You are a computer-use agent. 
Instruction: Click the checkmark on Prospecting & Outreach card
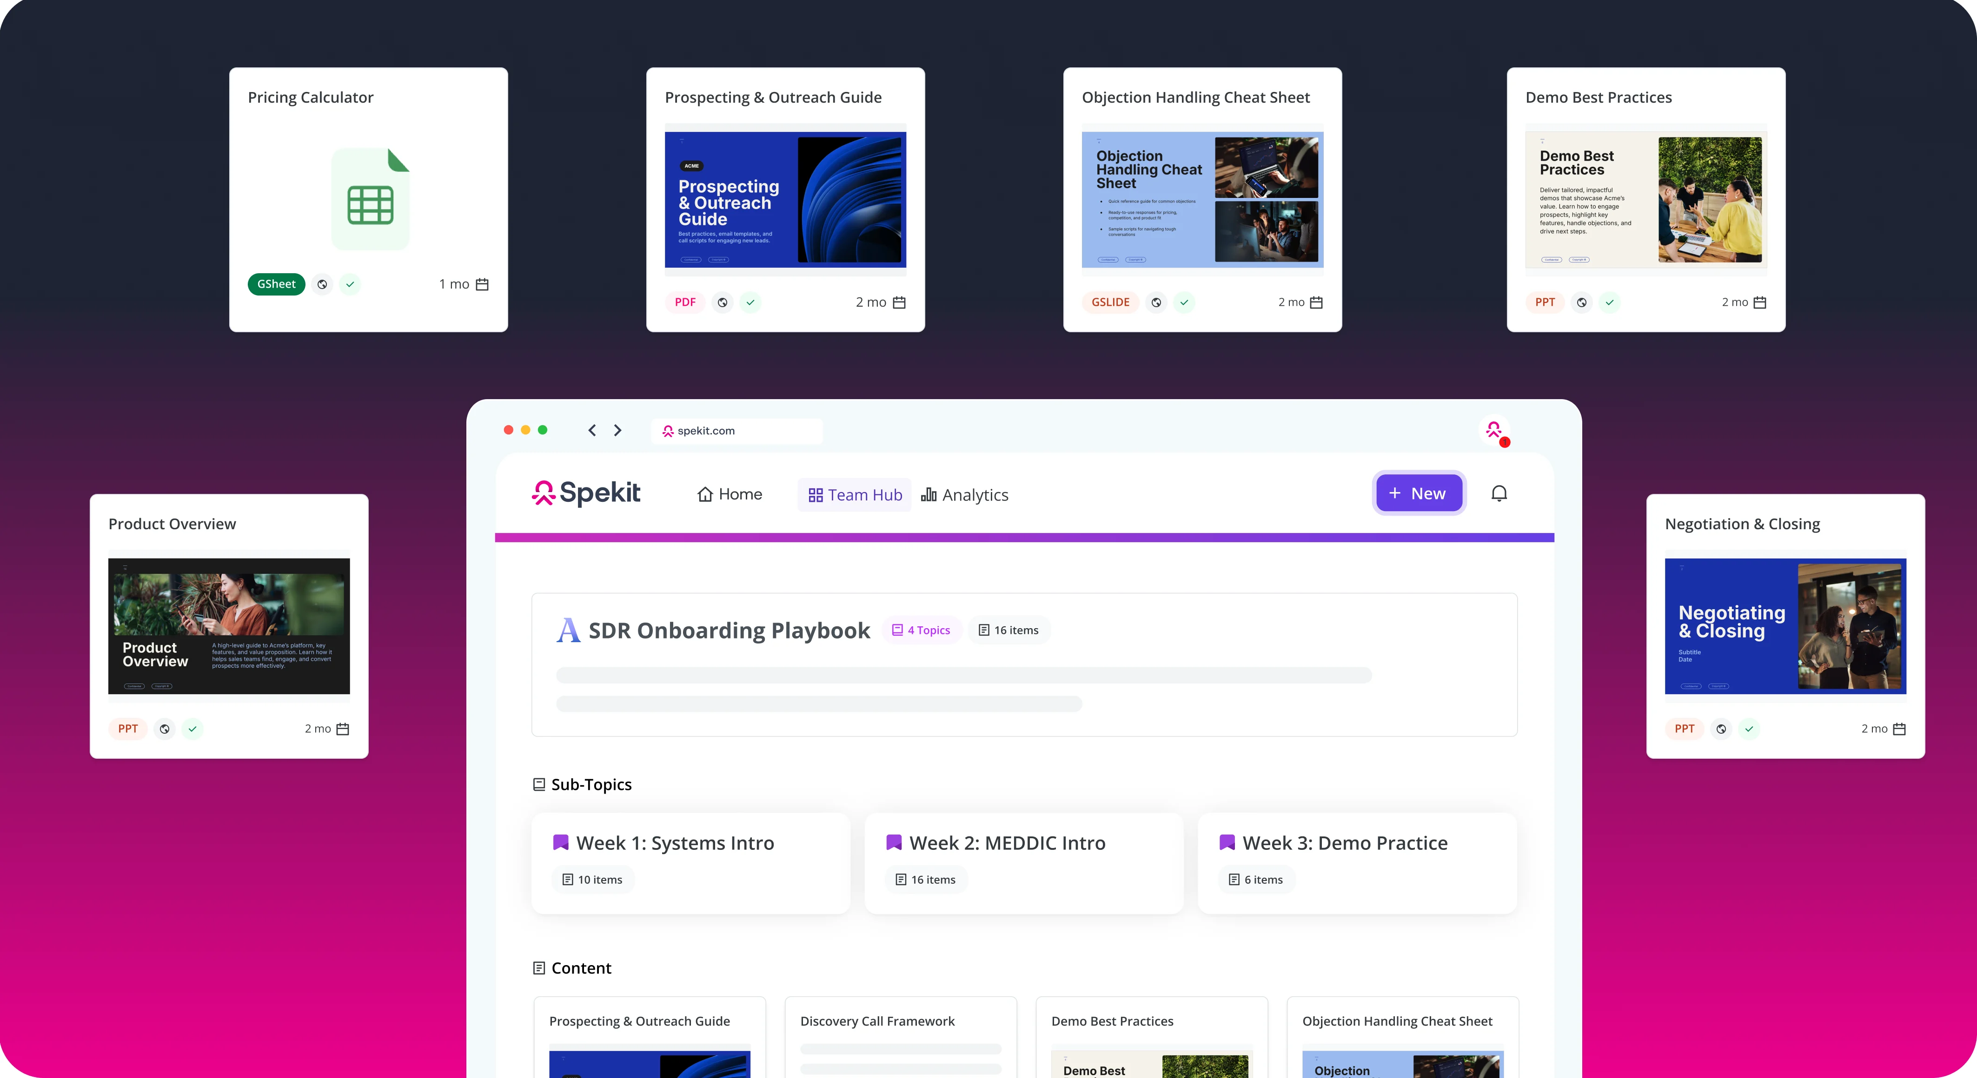click(x=750, y=303)
